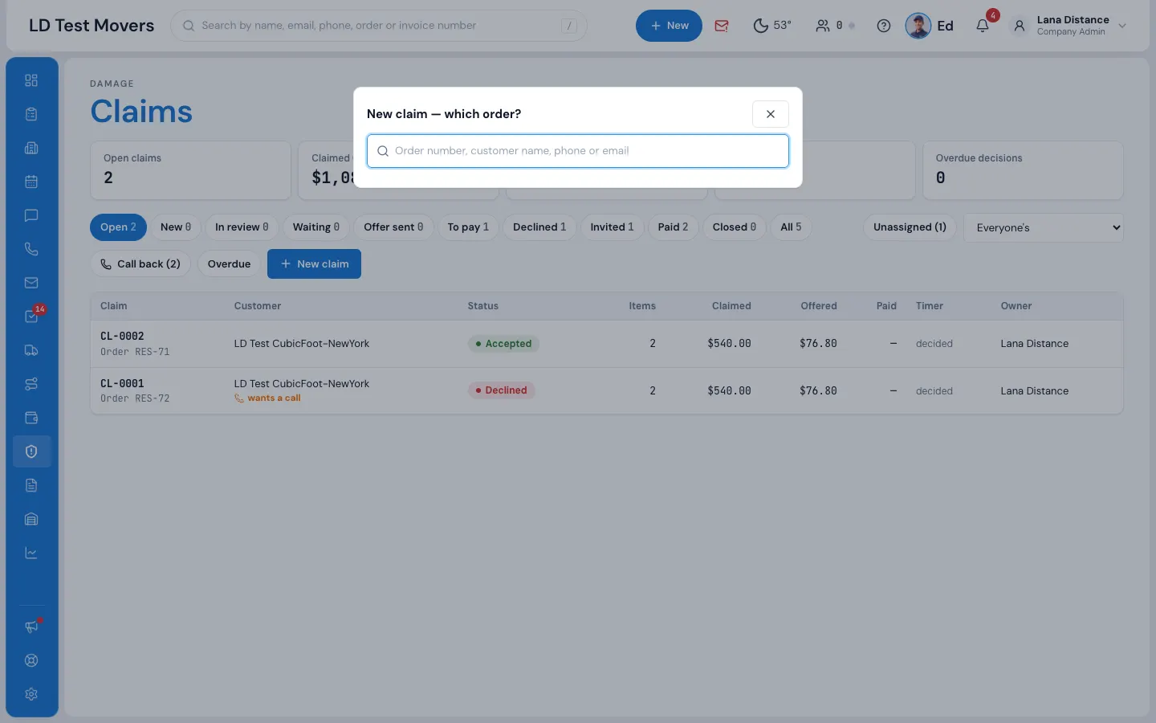Open the Everyone's owner filter dropdown
Screen dimensions: 1156x723
(1043, 227)
